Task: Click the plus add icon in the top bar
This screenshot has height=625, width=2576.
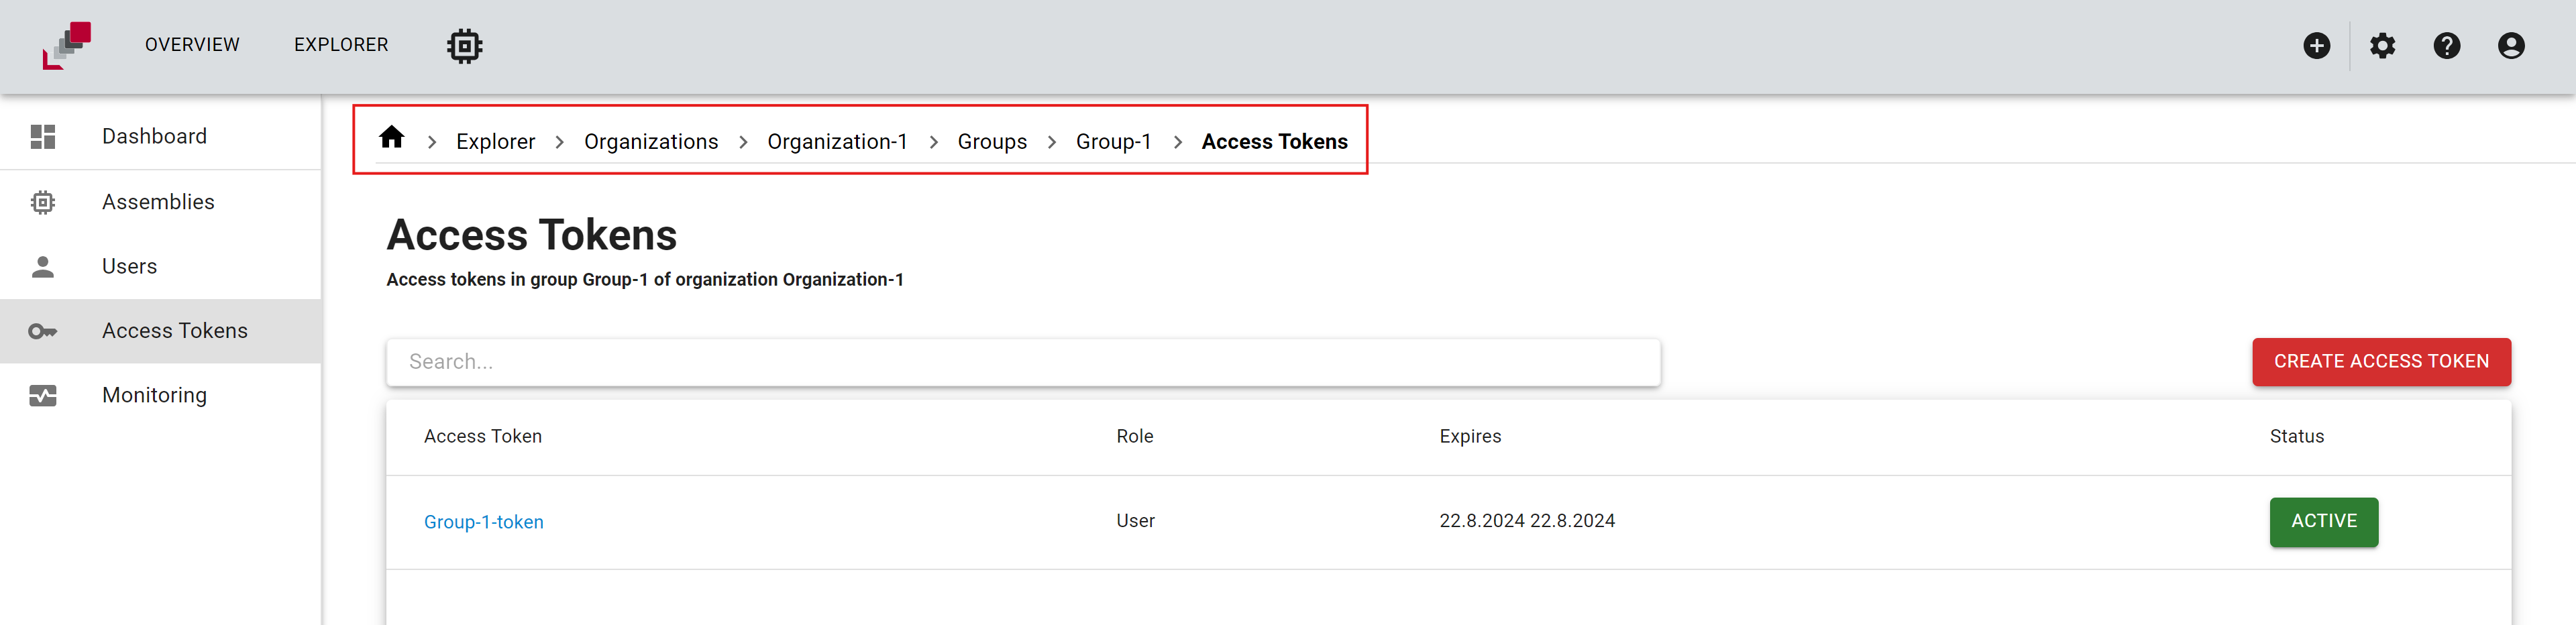Action: pyautogui.click(x=2316, y=46)
